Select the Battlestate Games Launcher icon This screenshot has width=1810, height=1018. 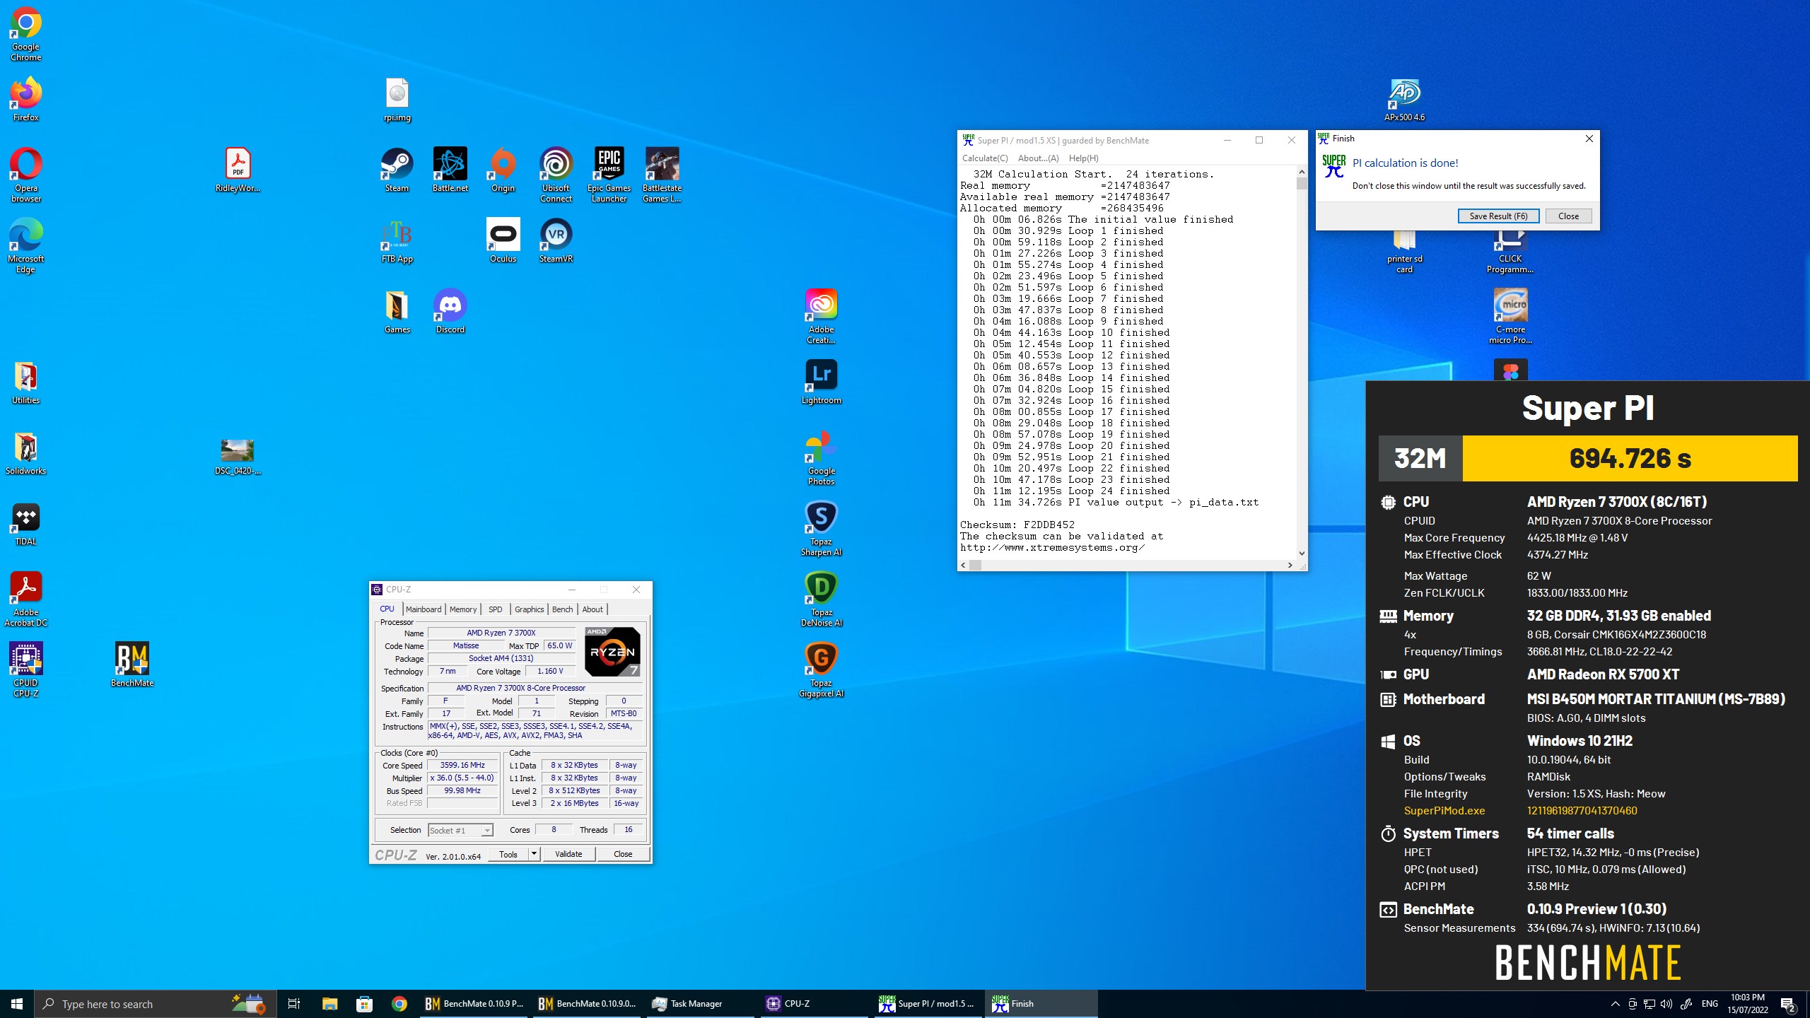[x=662, y=175]
